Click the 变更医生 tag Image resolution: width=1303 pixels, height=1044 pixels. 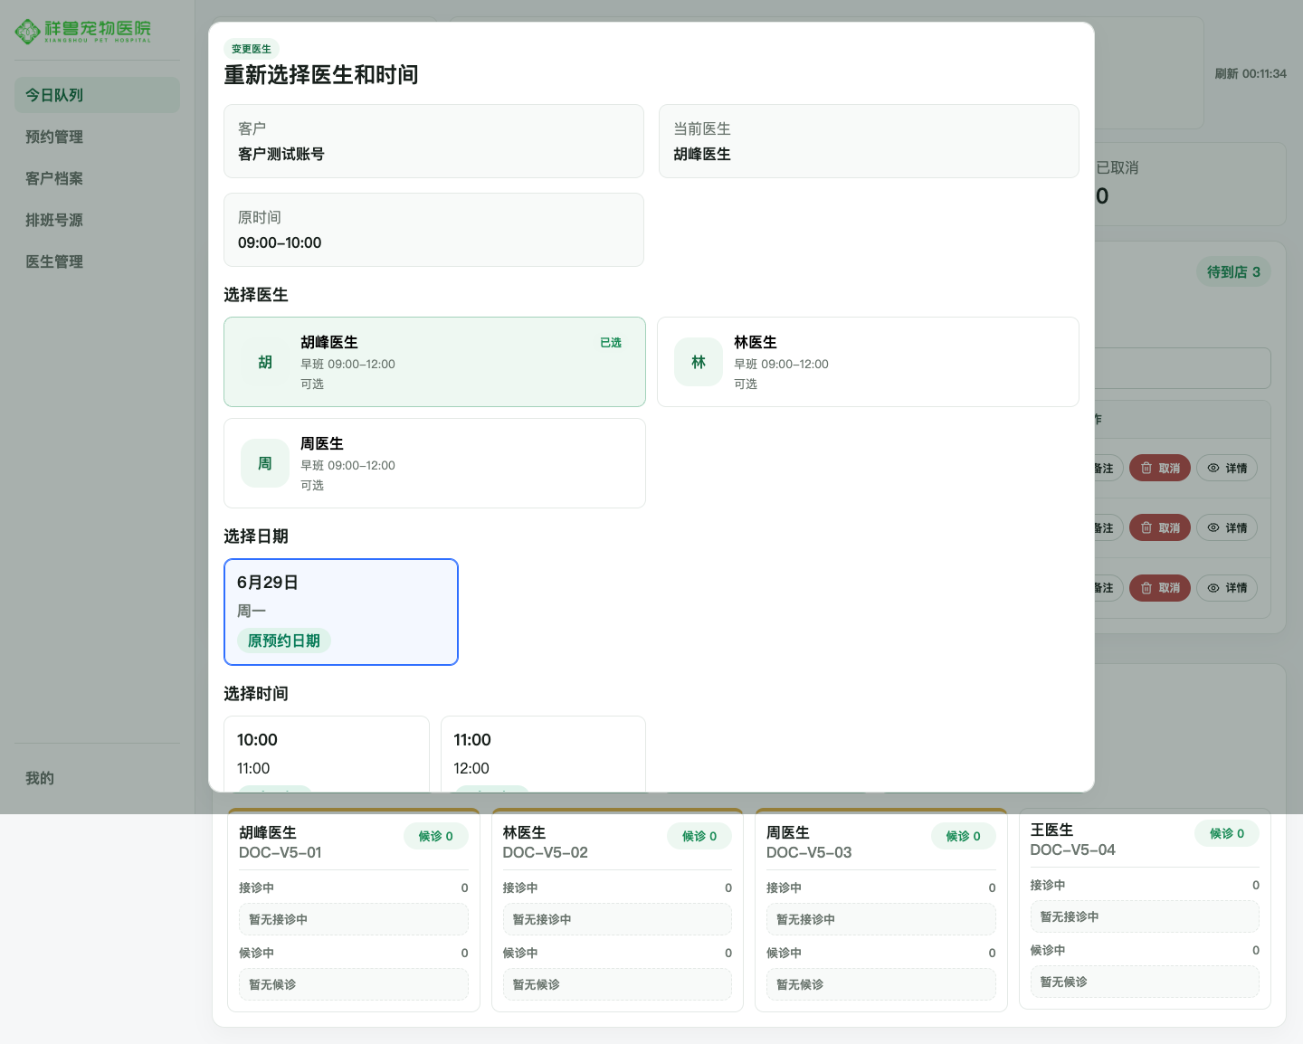click(252, 49)
